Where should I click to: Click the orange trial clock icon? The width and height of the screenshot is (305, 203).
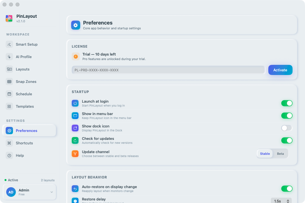pos(75,56)
